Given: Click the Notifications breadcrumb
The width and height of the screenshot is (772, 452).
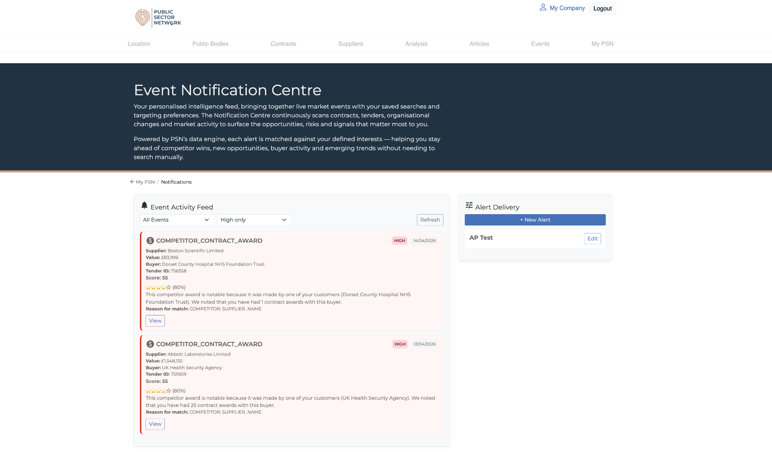Looking at the screenshot, I should [176, 182].
